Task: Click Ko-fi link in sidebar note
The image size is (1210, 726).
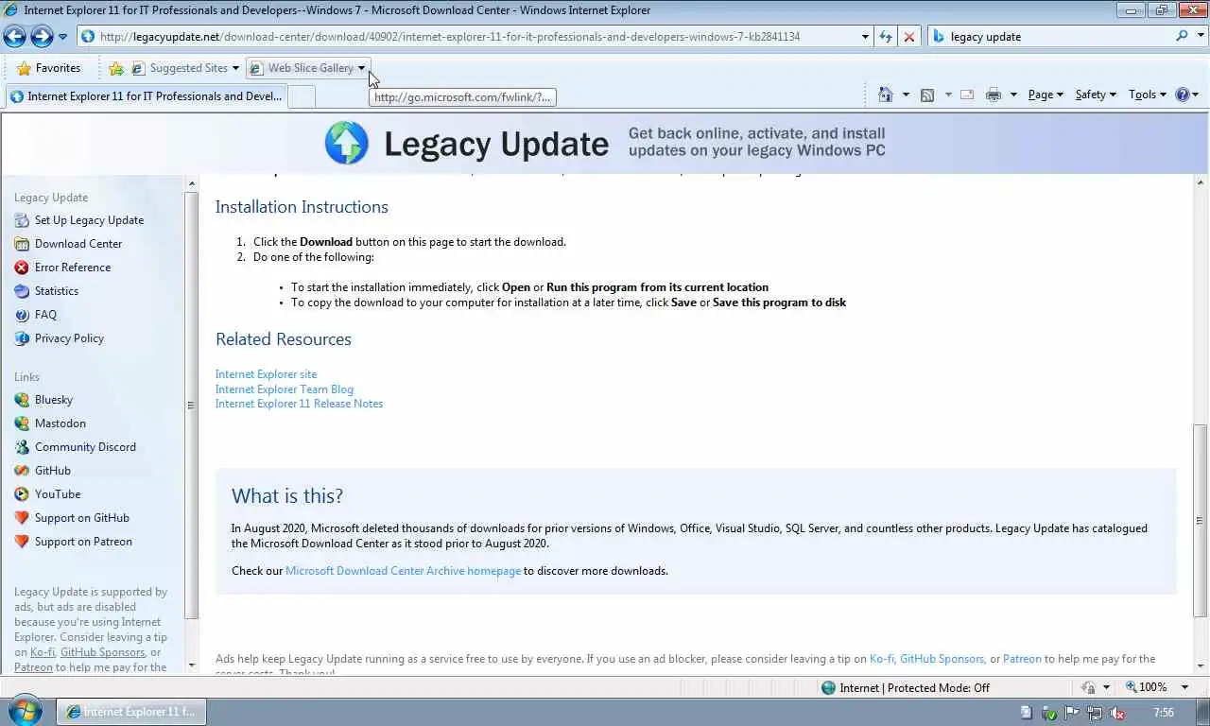Action: click(43, 652)
